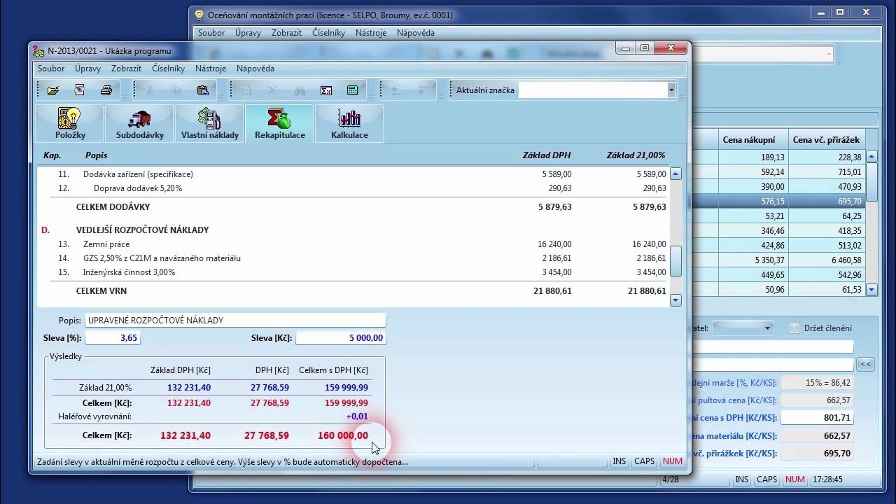Viewport: 896px width, 504px height.
Task: Click 'VEDLEJŠÍ ROZPOČTOVÉ NÁKLADY' section heading
Action: pyautogui.click(x=143, y=230)
